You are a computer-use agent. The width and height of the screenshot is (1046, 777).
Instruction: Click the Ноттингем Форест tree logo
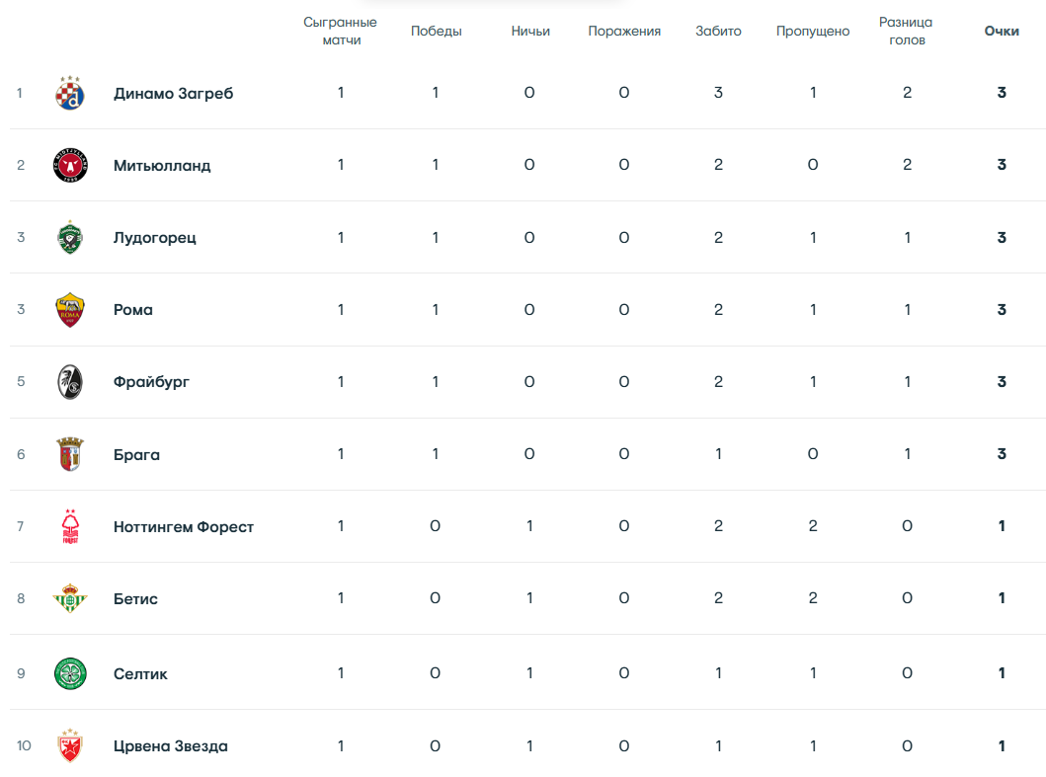click(70, 526)
